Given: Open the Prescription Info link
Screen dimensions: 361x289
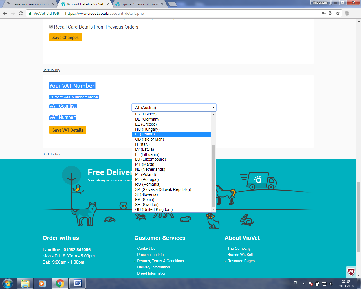Looking at the screenshot, I should pyautogui.click(x=150, y=255).
